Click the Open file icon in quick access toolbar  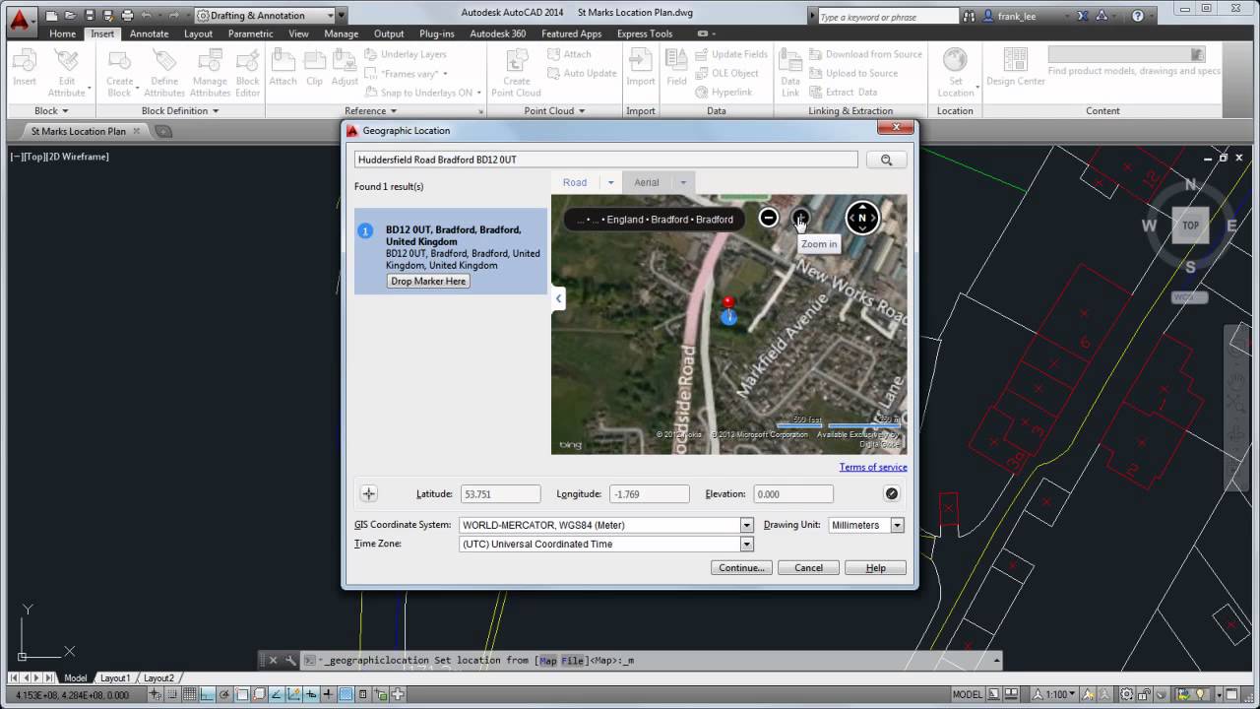(x=71, y=16)
